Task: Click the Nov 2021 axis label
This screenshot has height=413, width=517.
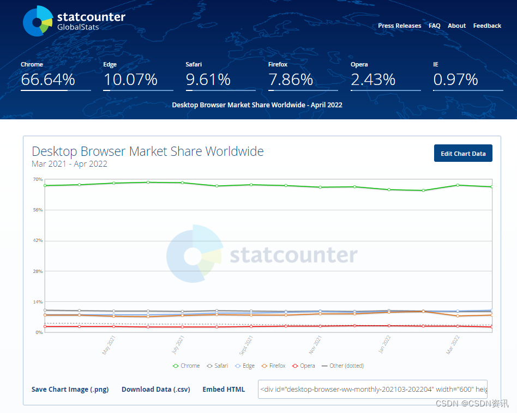Action: click(315, 345)
